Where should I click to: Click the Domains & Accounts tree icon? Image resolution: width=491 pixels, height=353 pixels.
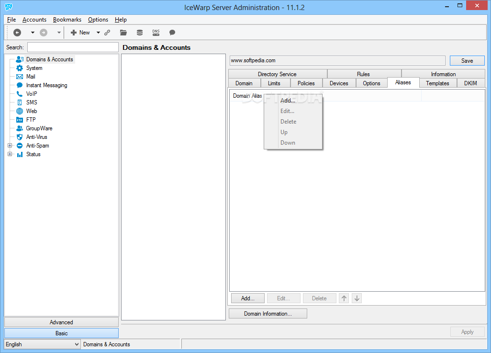pos(20,59)
